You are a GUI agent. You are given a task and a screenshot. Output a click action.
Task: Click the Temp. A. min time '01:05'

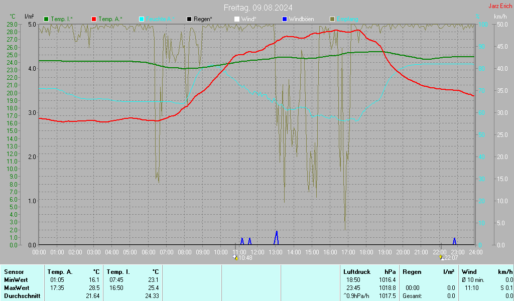tap(57, 280)
